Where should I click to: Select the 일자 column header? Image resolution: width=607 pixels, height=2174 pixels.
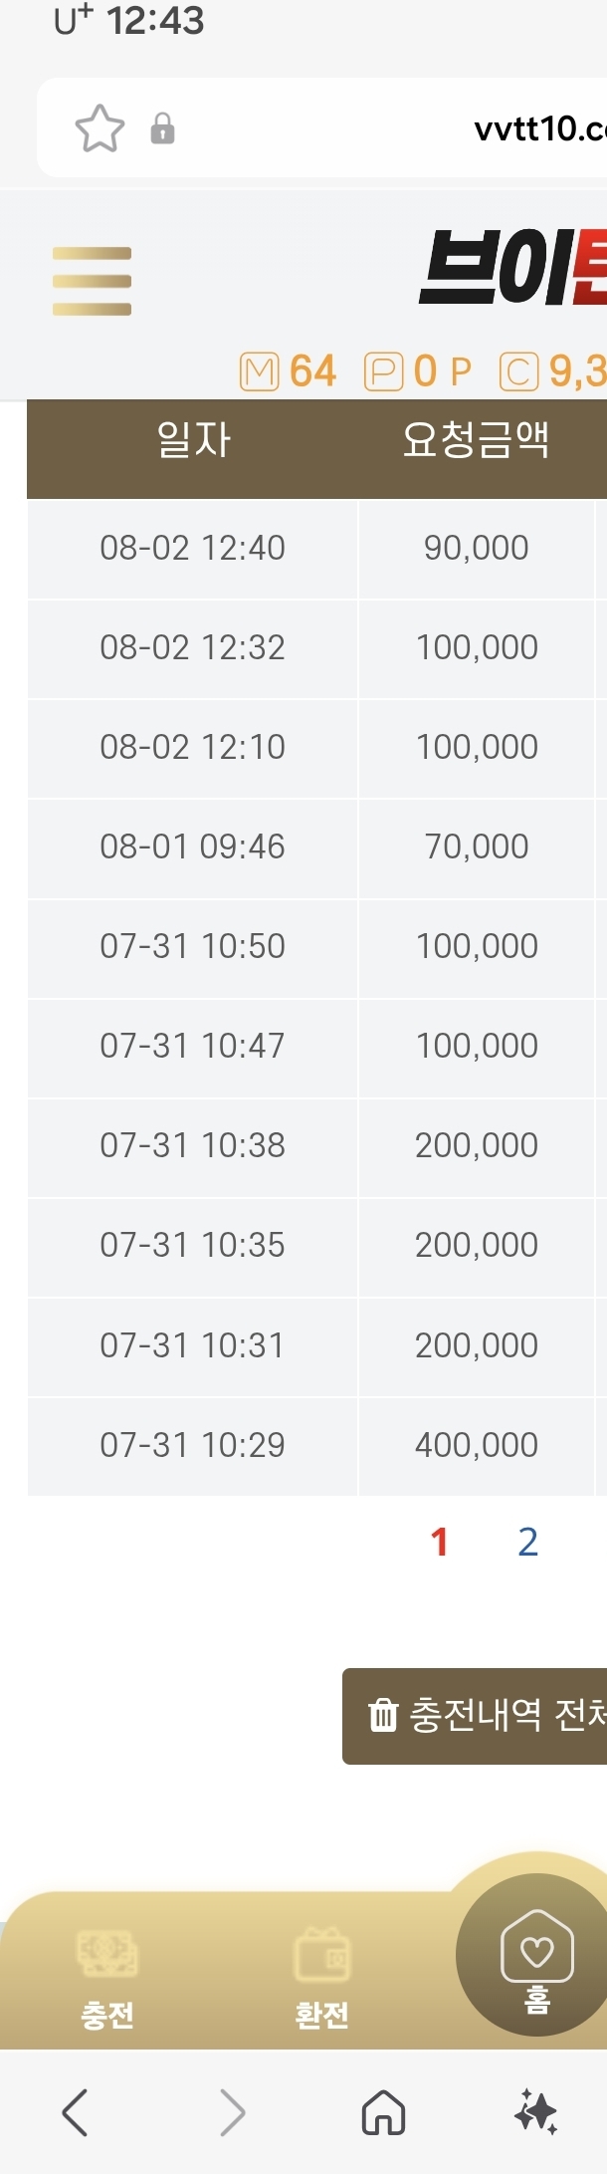(x=193, y=440)
